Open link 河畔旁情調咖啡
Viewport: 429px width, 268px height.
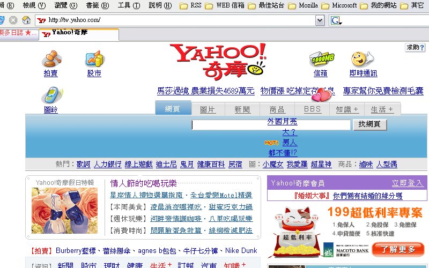(x=176, y=219)
